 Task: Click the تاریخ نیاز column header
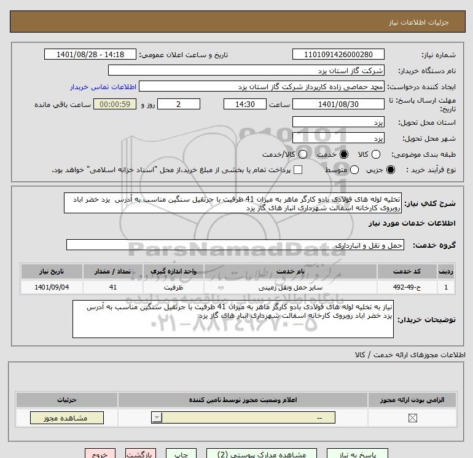coord(52,271)
